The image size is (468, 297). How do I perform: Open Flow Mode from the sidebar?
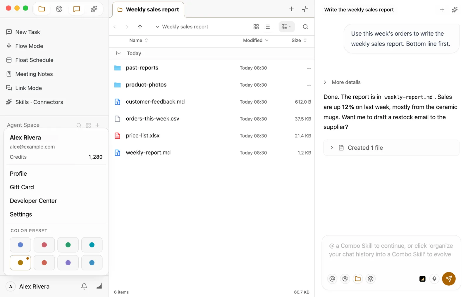tap(29, 46)
